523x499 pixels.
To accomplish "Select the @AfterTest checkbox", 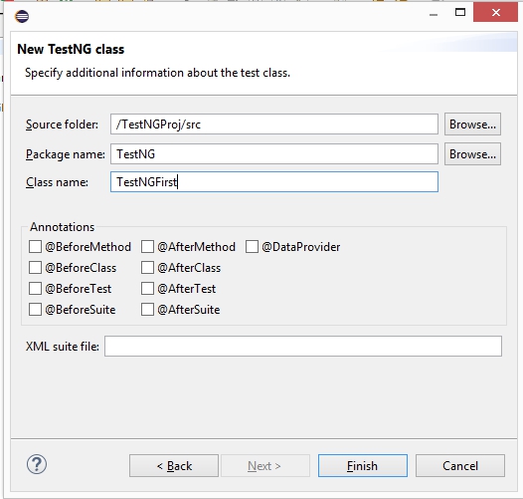I will click(x=147, y=289).
